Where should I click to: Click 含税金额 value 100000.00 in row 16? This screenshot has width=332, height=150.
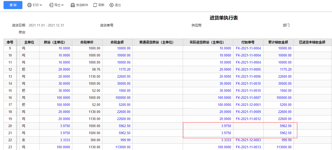click(x=123, y=98)
